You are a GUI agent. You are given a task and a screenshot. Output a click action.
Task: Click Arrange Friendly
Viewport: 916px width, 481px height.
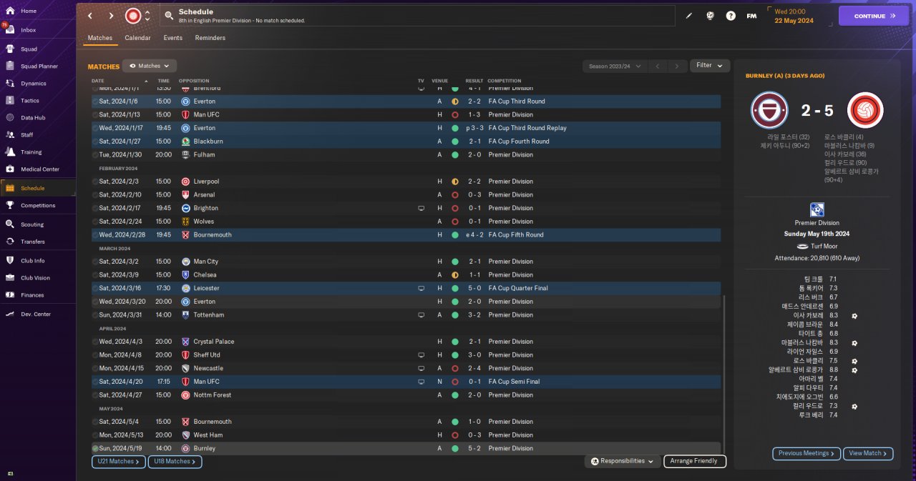pos(695,462)
